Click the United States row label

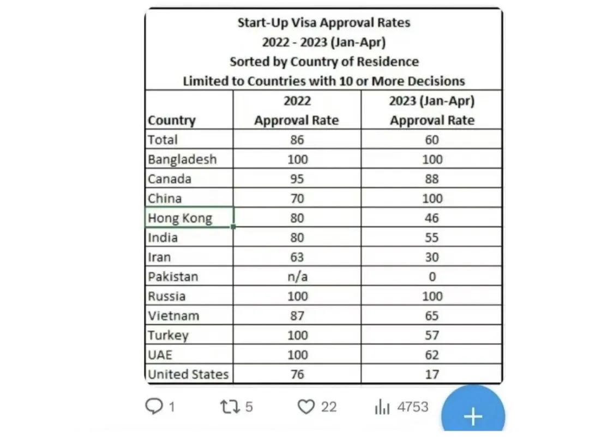pyautogui.click(x=188, y=374)
